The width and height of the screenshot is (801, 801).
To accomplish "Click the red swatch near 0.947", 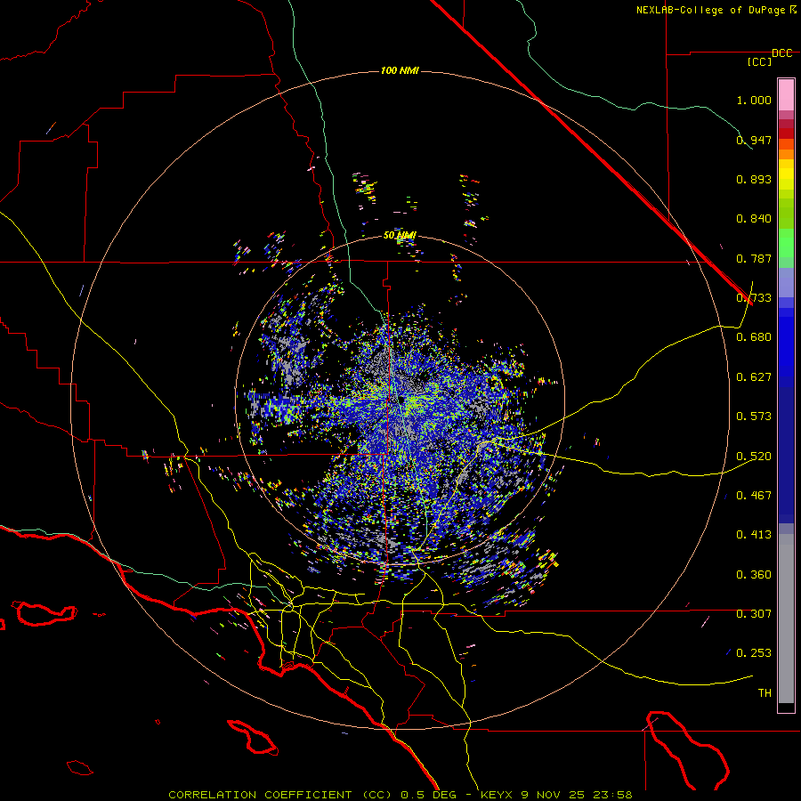I will pos(786,133).
